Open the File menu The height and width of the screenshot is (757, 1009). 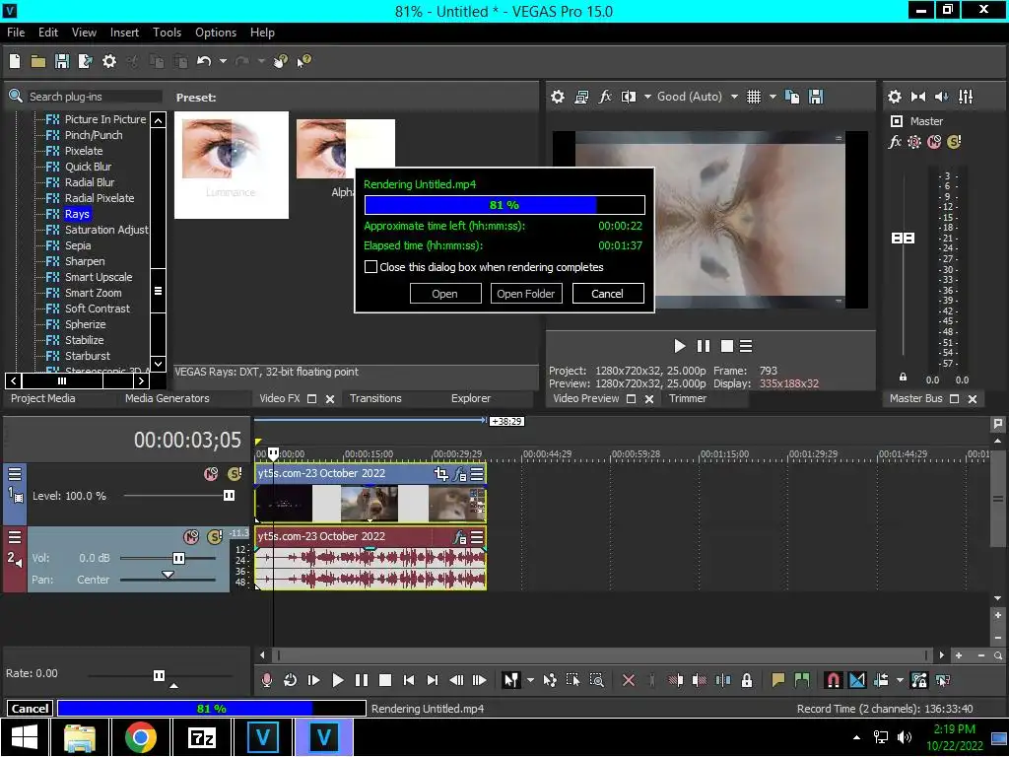[16, 33]
